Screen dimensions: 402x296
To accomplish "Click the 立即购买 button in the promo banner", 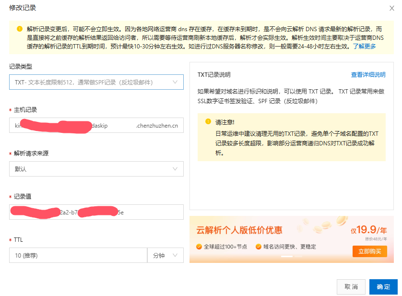I will (x=369, y=251).
